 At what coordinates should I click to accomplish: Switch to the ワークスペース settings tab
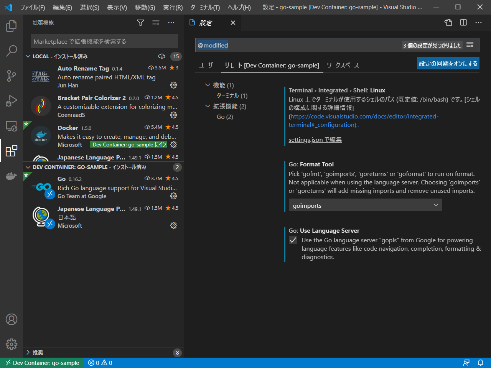coord(343,65)
